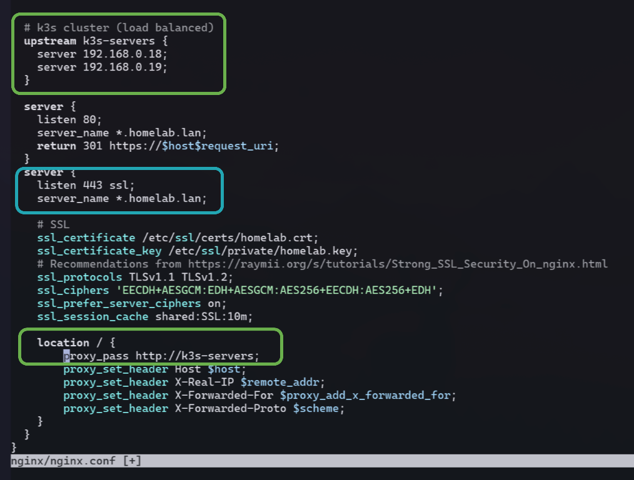Click the modified [+] indicator in status bar
The image size is (634, 480).
tap(132, 461)
